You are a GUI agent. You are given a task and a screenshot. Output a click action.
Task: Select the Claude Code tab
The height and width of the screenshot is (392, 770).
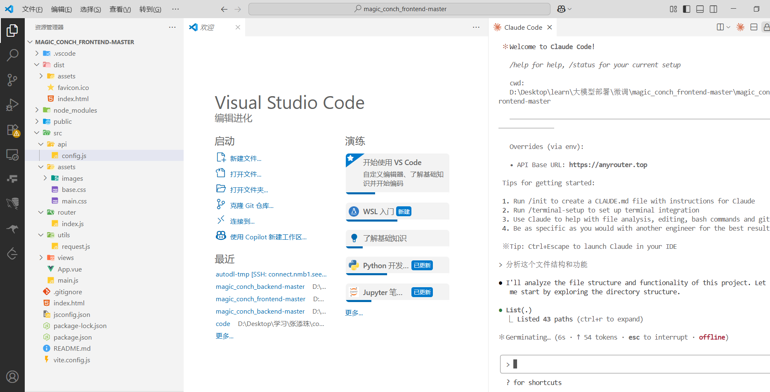[523, 27]
